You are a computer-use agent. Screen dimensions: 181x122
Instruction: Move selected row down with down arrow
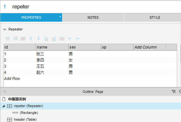click(39, 39)
